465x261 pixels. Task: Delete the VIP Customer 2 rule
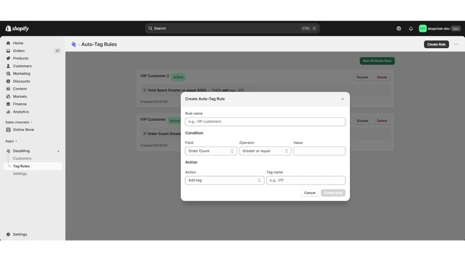tap(382, 77)
